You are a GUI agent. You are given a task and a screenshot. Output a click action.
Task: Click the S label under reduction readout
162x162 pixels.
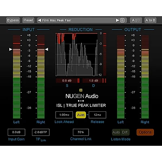67,85
